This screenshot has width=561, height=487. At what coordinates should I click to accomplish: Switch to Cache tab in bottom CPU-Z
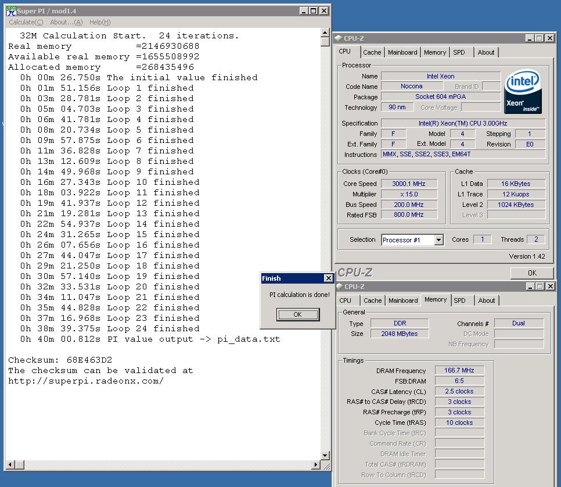372,300
